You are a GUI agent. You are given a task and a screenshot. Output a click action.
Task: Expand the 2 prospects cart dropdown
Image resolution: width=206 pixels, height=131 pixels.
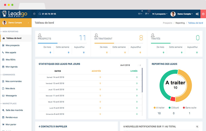[x=160, y=14]
